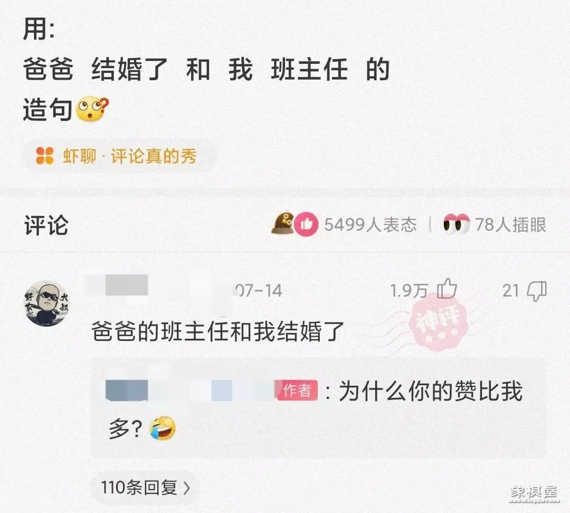Tap the surprised question-mark emoji after 造句
Viewport: 570px width, 513px height.
coord(92,109)
